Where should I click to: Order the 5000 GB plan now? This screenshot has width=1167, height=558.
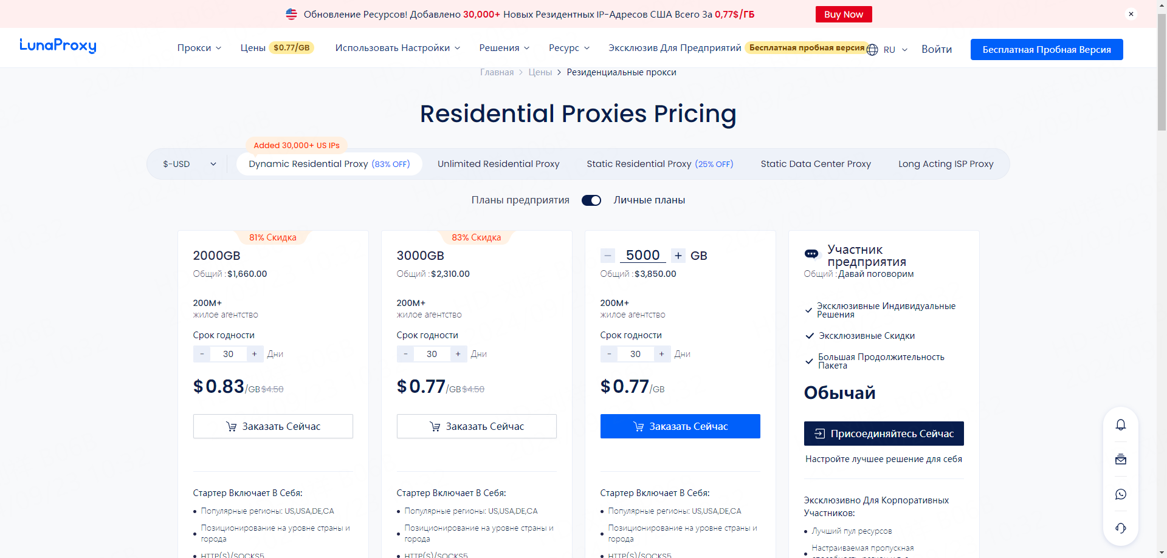pyautogui.click(x=680, y=426)
